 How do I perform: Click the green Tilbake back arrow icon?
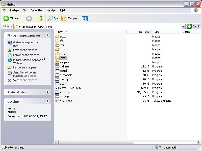click(6, 18)
